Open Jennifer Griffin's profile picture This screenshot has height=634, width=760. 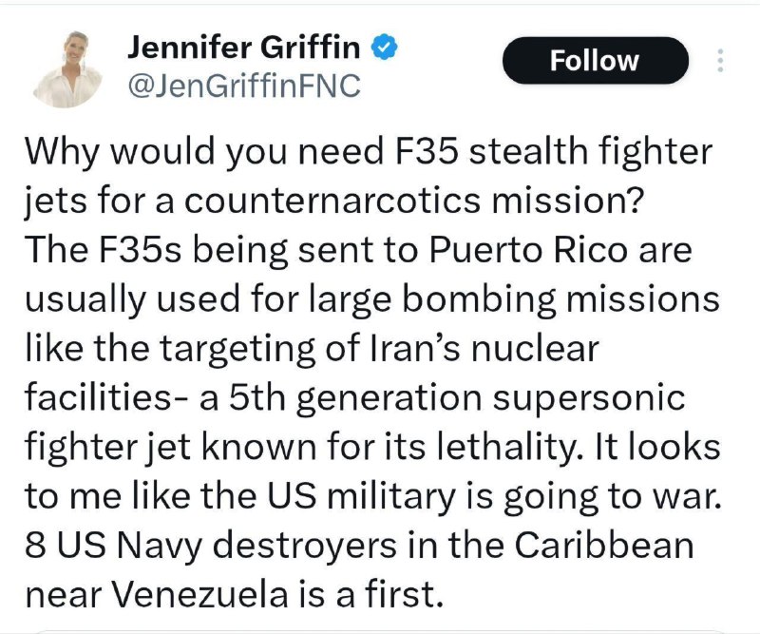[x=67, y=68]
